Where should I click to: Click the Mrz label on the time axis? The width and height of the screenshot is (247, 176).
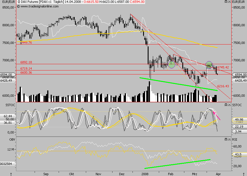pyautogui.click(x=195, y=174)
